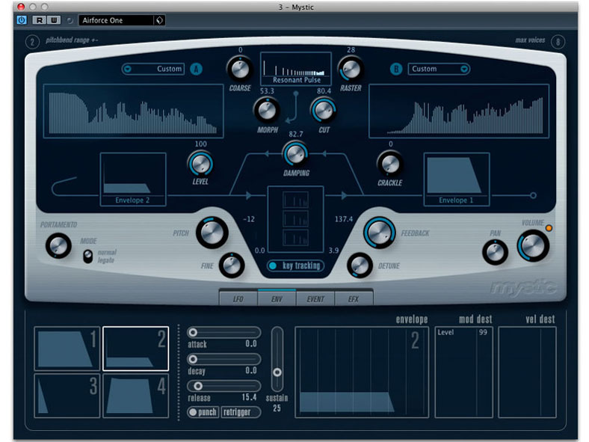Click the Envelope 2 display box
589x442 pixels.
click(133, 179)
